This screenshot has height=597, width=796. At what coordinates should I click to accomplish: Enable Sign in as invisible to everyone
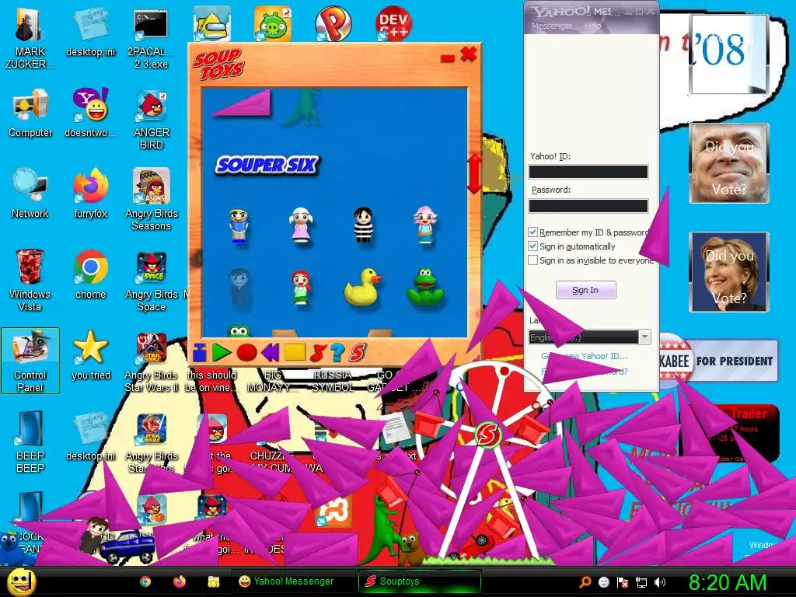532,260
